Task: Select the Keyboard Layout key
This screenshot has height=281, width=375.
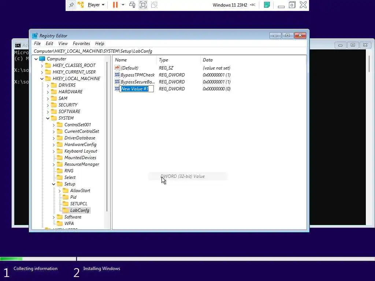Action: coord(81,151)
